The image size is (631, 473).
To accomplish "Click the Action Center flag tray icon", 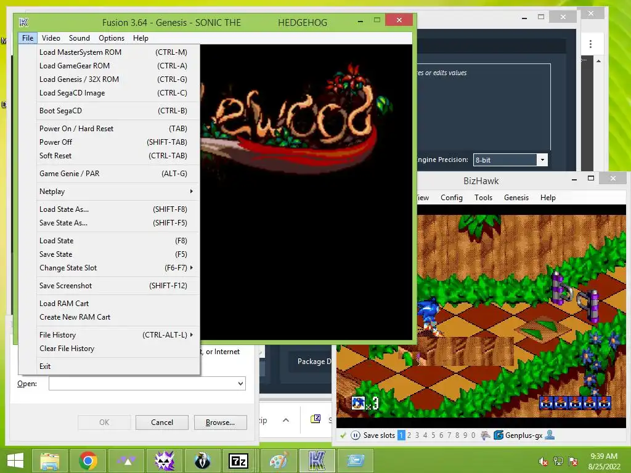I will click(573, 461).
